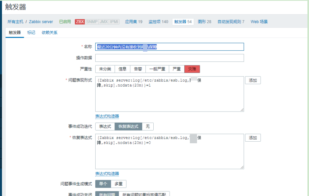Open 自动发现规则 7 section
309x196 pixels.
[231, 22]
